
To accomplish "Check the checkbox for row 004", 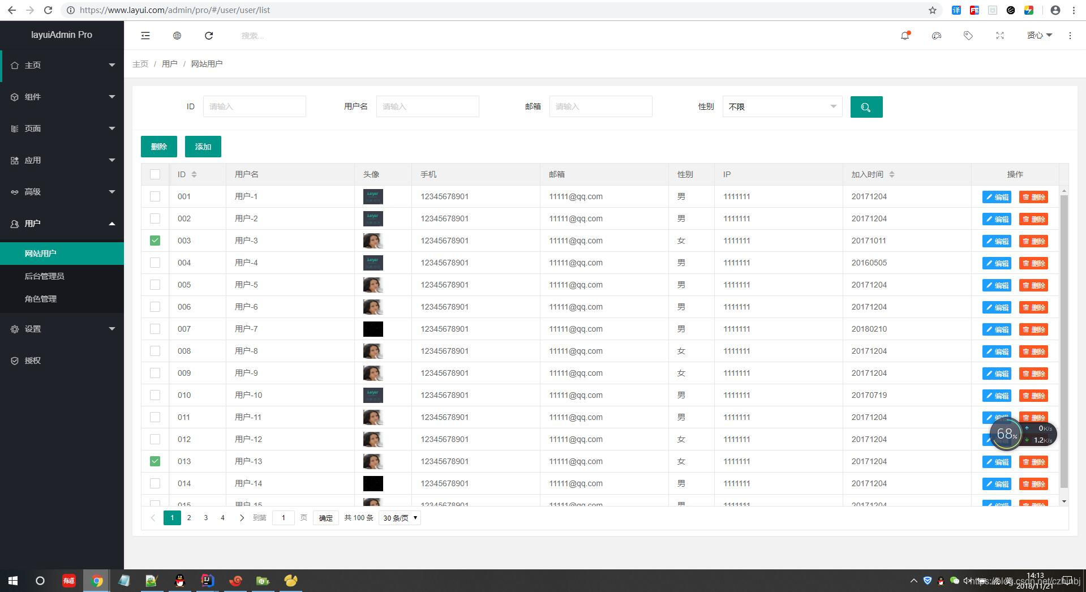I will coord(155,263).
